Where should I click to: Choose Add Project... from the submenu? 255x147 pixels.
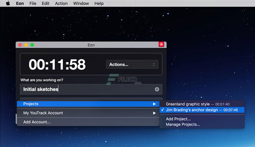pyautogui.click(x=202, y=119)
